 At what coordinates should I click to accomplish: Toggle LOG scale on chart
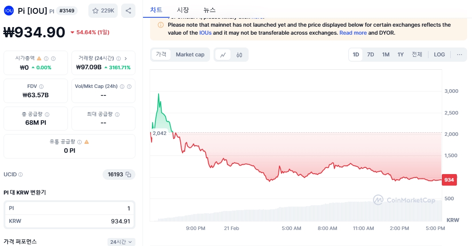coord(439,55)
